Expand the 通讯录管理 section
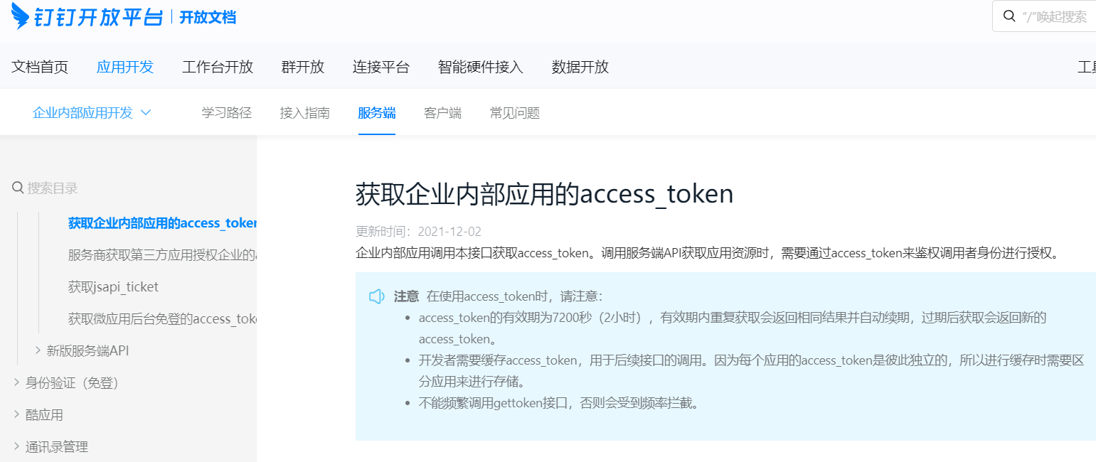This screenshot has width=1096, height=462. (x=16, y=446)
